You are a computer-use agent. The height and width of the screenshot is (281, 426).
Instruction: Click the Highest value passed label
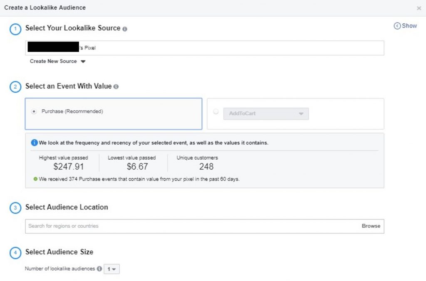64,158
